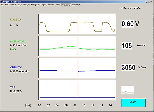Select the Oscyloskop menu item

[x=66, y=5]
